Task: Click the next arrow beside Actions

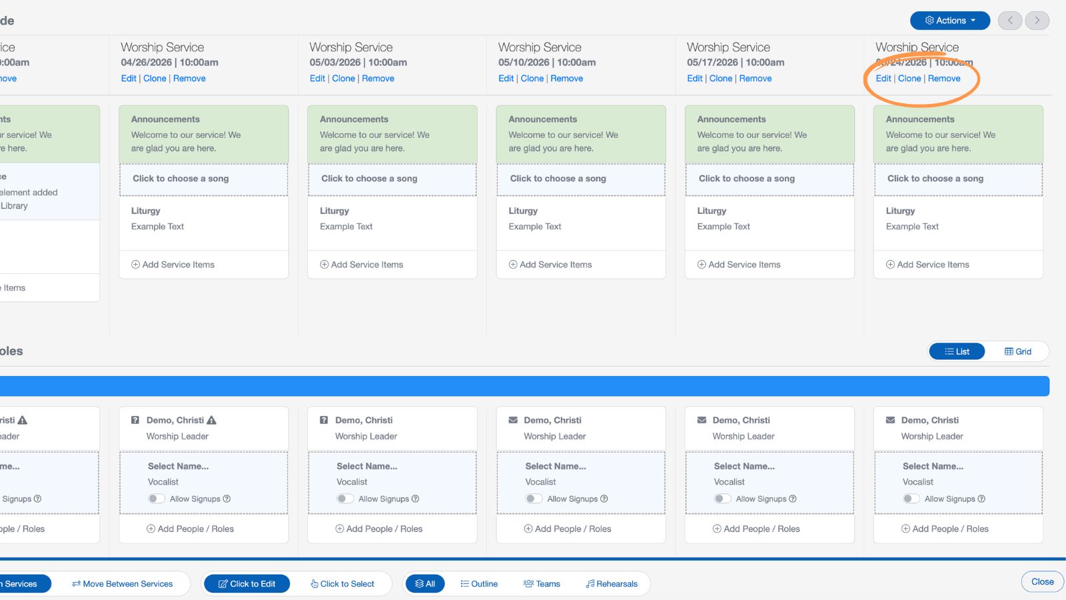Action: tap(1037, 21)
